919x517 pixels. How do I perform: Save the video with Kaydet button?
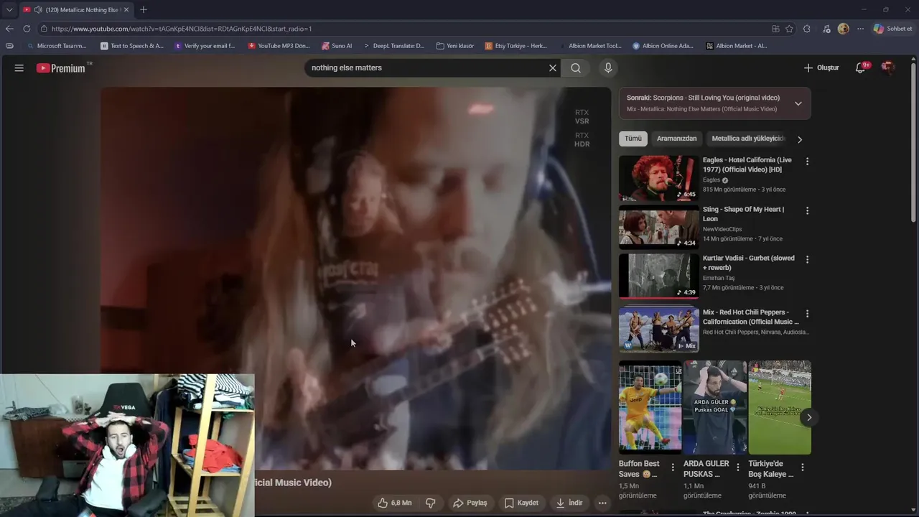tap(521, 503)
